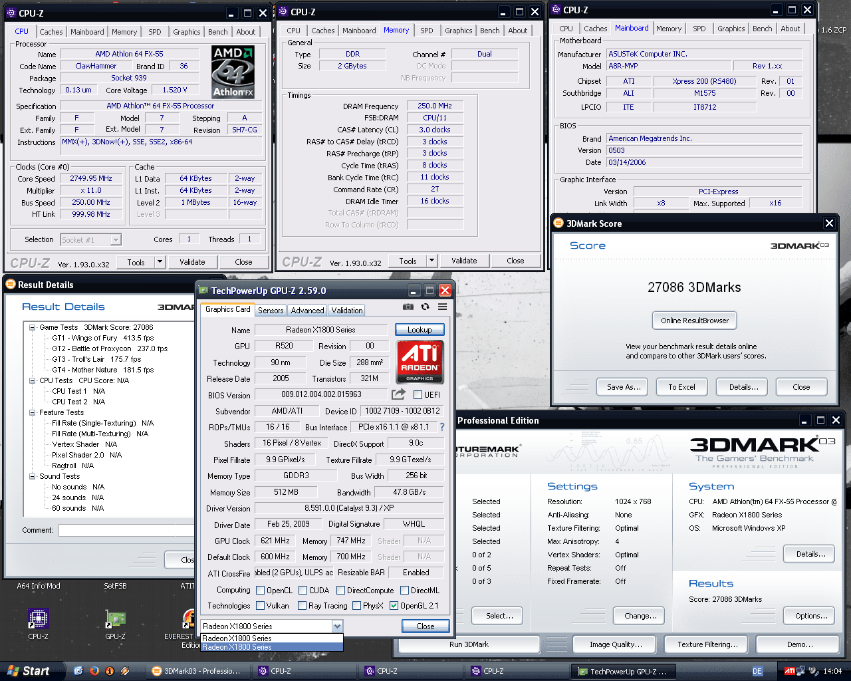Image resolution: width=851 pixels, height=681 pixels.
Task: Click the Result Details window title icon
Action: [x=11, y=284]
